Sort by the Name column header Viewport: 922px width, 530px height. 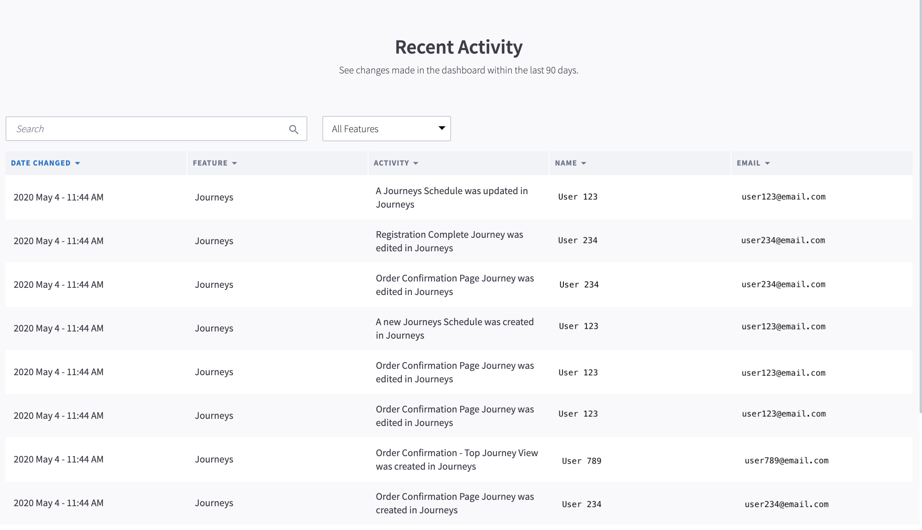tap(571, 163)
